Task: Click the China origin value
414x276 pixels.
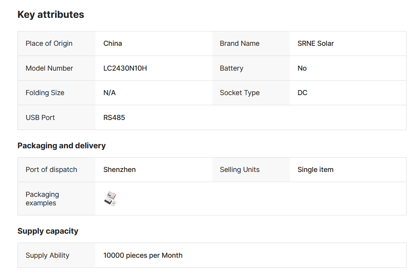Action: click(x=113, y=43)
